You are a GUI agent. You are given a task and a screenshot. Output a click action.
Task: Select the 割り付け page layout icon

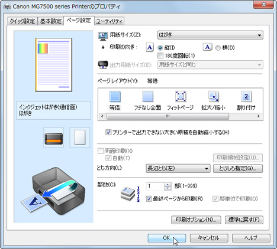pos(246,96)
